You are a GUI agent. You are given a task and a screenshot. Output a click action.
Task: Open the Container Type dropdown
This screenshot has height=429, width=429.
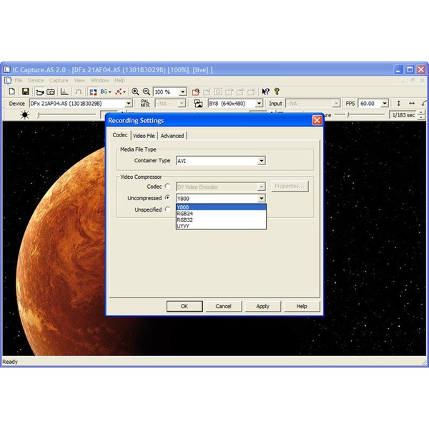pos(261,161)
